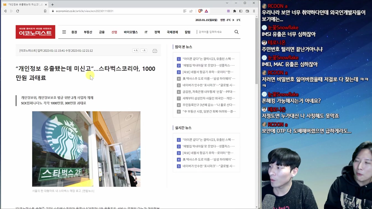This screenshot has height=209, width=372.
Task: Click the search input field
Action: click(x=215, y=32)
